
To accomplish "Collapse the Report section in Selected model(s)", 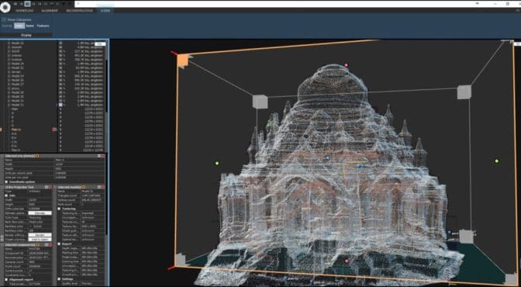I will pos(59,244).
